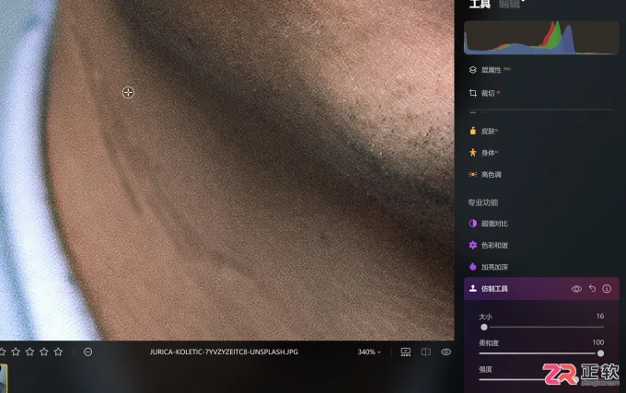The height and width of the screenshot is (393, 626).
Task: Toggle quick preview eye in bottom toolbar
Action: click(x=446, y=352)
